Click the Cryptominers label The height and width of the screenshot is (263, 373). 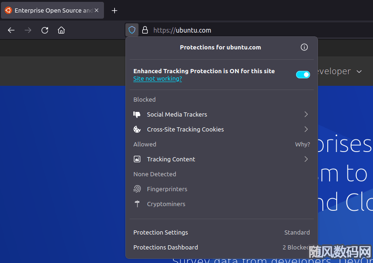(x=166, y=204)
